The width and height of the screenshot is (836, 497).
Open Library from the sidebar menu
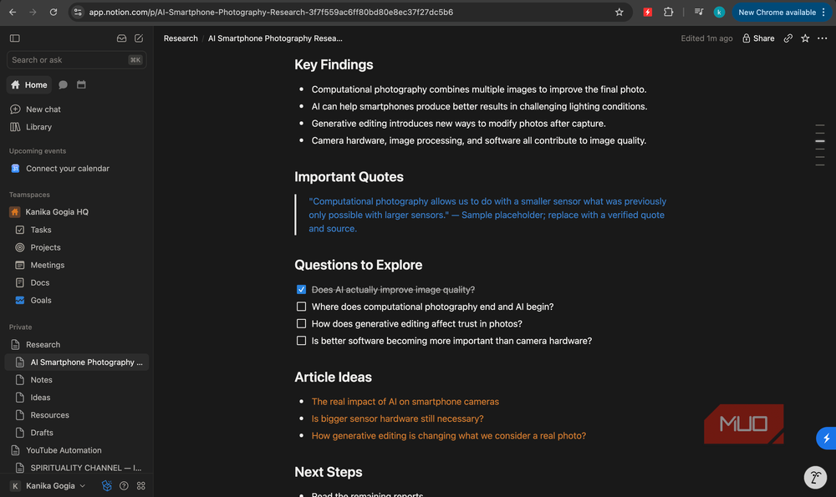tap(38, 127)
